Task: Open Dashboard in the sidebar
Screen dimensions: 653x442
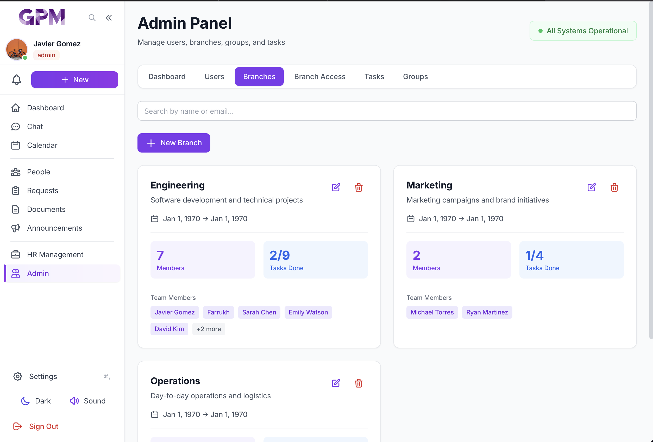Action: [62, 108]
